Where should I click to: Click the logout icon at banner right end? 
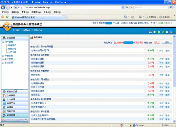coord(171,32)
